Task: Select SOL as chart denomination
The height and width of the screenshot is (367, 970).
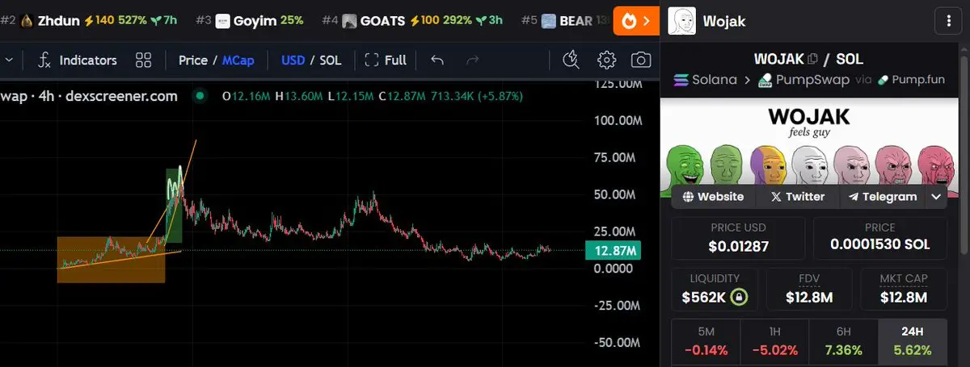Action: [x=330, y=60]
